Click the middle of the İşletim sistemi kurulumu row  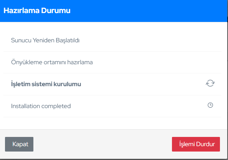pos(112,84)
